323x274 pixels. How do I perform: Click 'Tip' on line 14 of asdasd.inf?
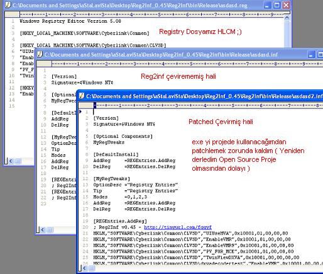point(56,149)
